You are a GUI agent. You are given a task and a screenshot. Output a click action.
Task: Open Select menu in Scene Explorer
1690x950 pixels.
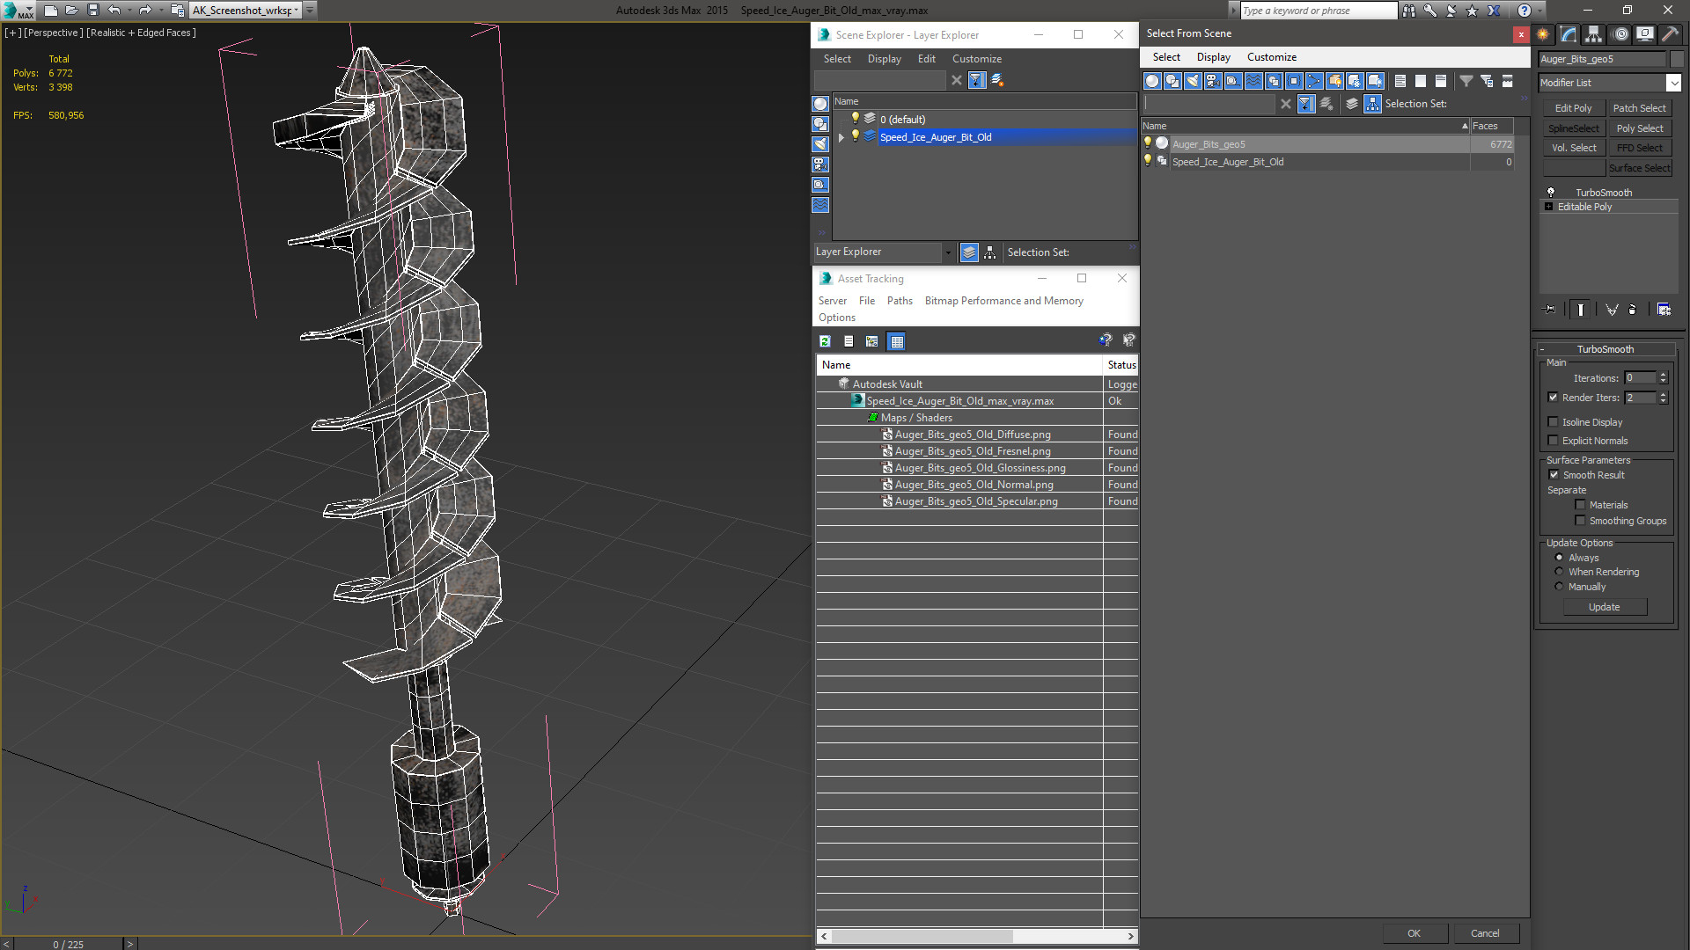[x=837, y=59]
